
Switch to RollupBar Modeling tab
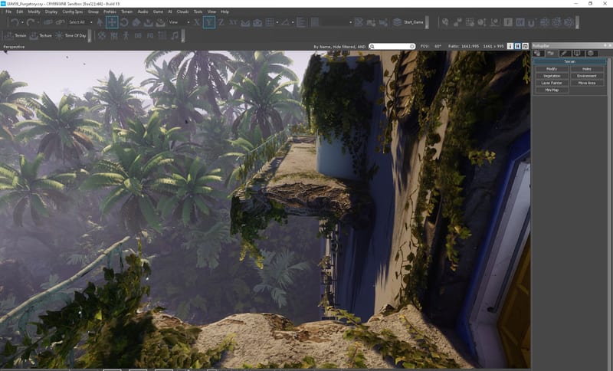click(x=564, y=53)
